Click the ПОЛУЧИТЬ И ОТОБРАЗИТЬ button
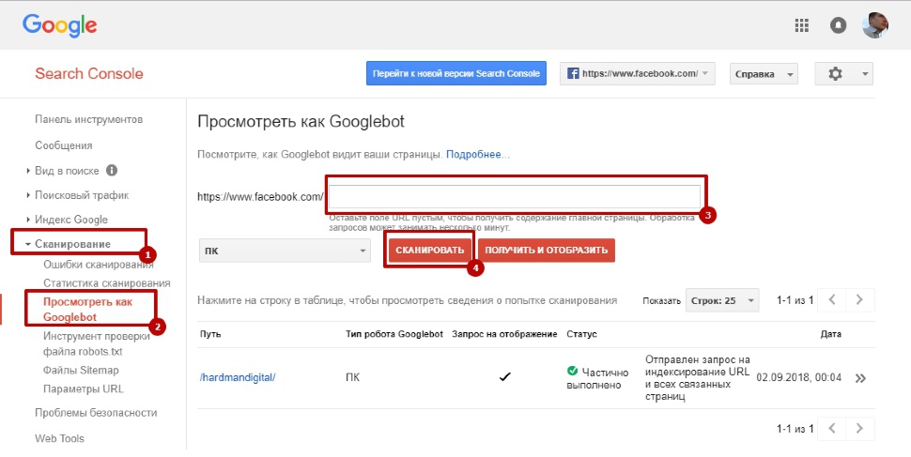Viewport: 911px width, 457px height. tap(547, 251)
